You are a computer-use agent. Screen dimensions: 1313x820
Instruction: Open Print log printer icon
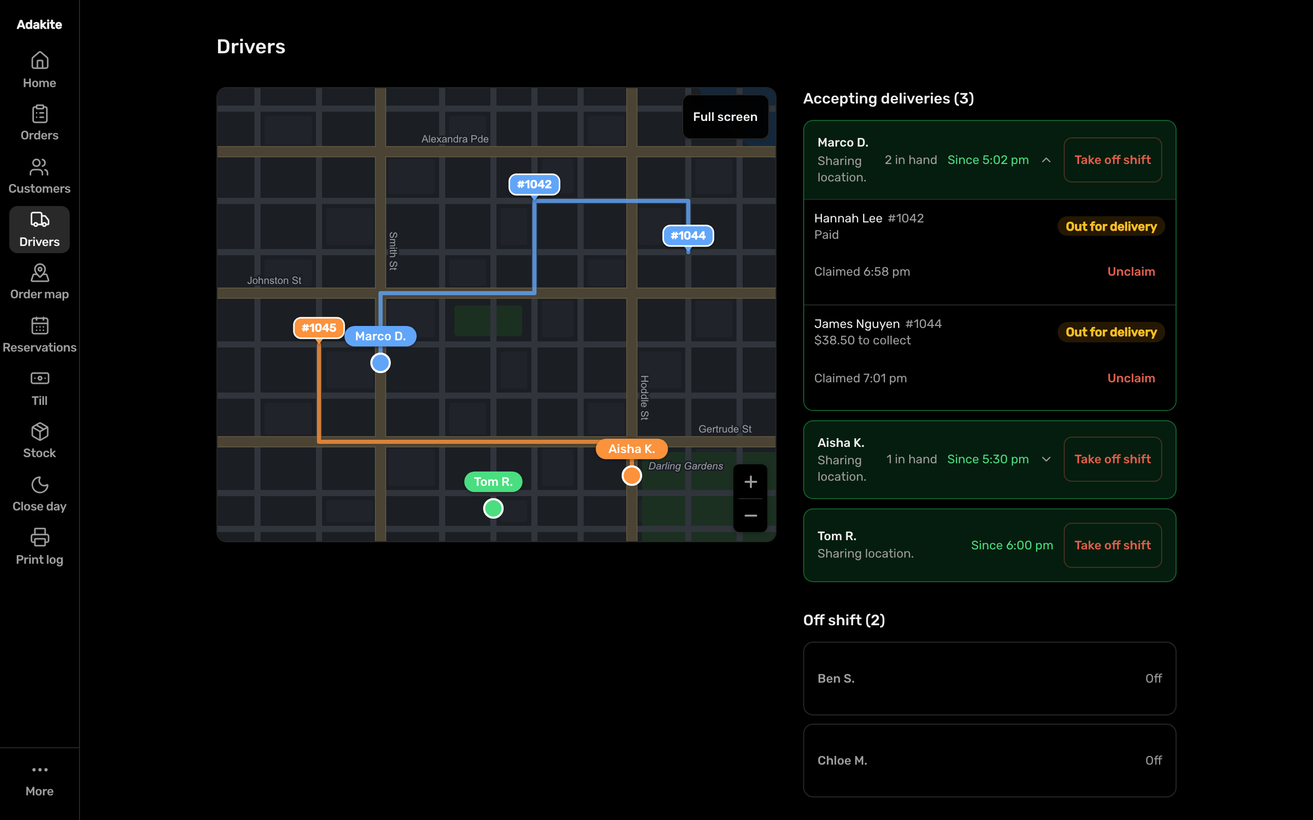(x=39, y=538)
